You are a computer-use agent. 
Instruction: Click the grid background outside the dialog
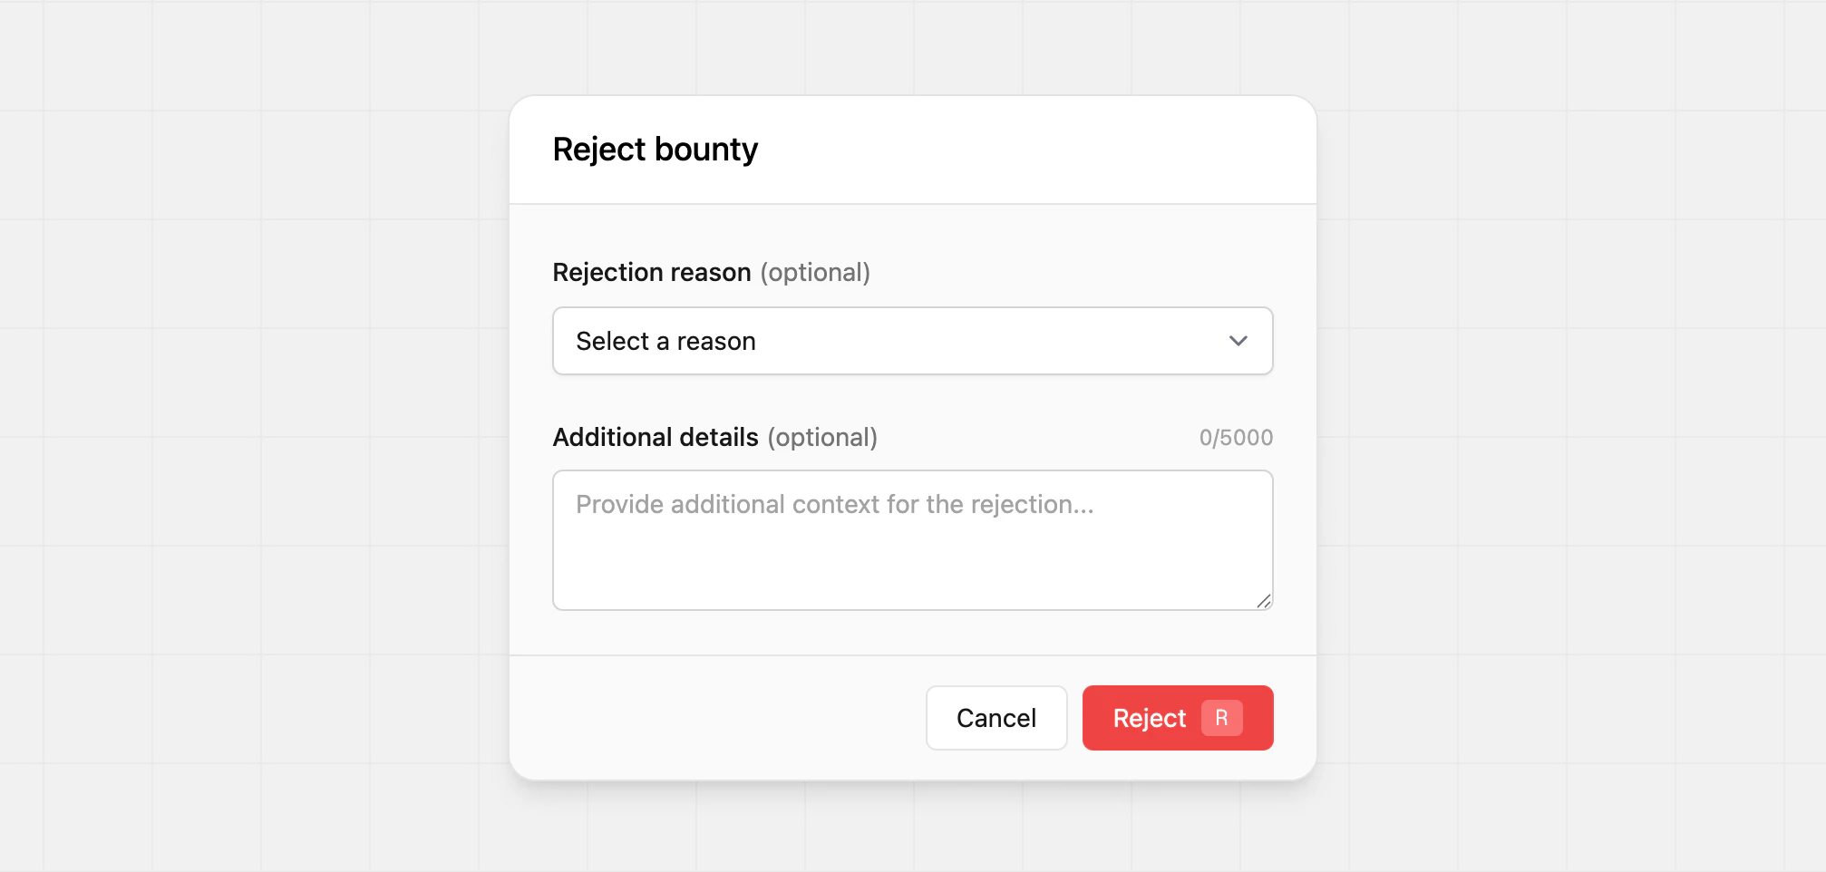pos(227,435)
